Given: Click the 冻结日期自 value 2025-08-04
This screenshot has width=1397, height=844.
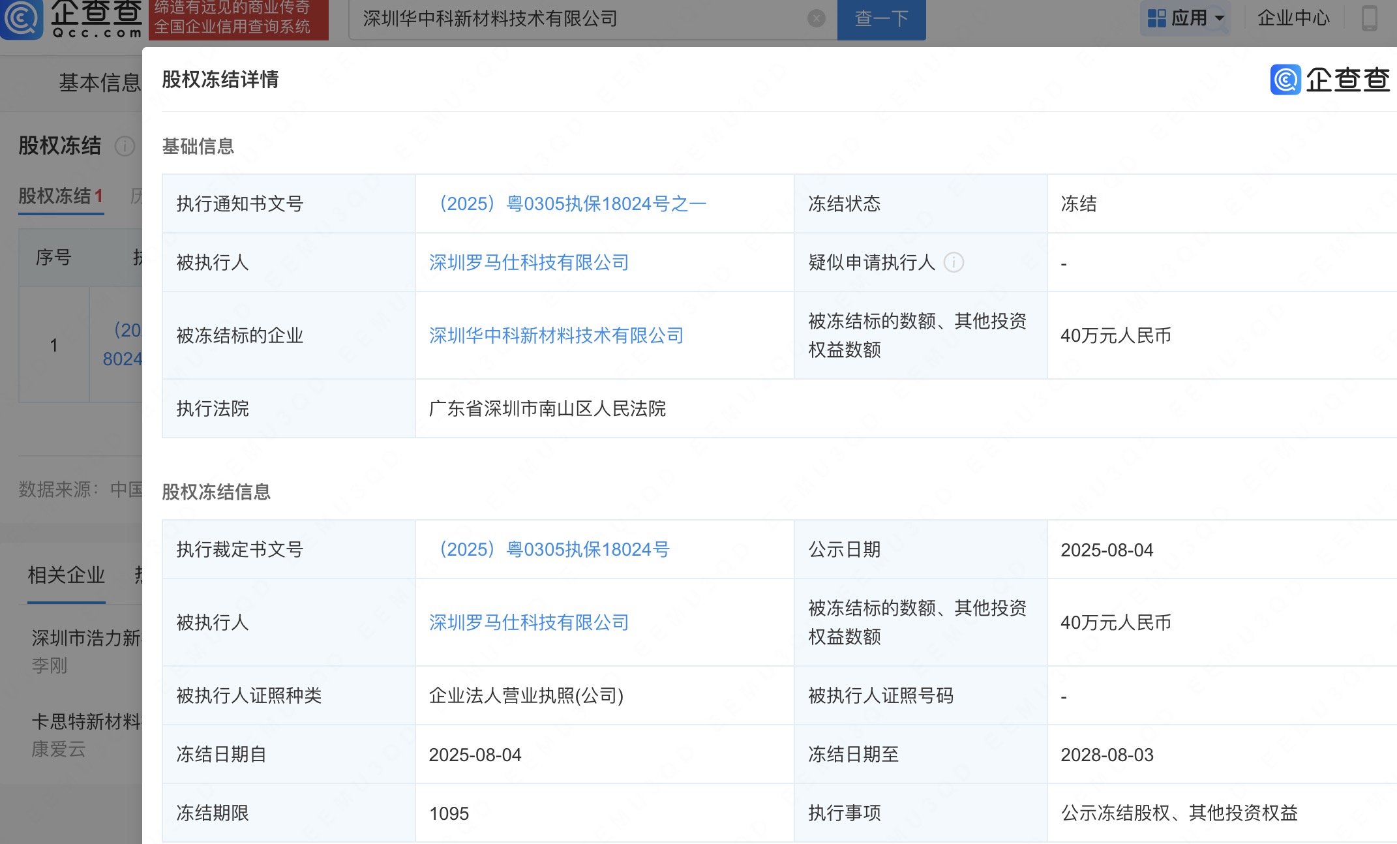Looking at the screenshot, I should (475, 755).
